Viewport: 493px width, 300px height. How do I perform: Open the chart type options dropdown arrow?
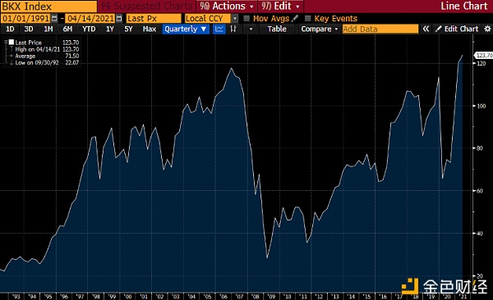click(x=251, y=30)
